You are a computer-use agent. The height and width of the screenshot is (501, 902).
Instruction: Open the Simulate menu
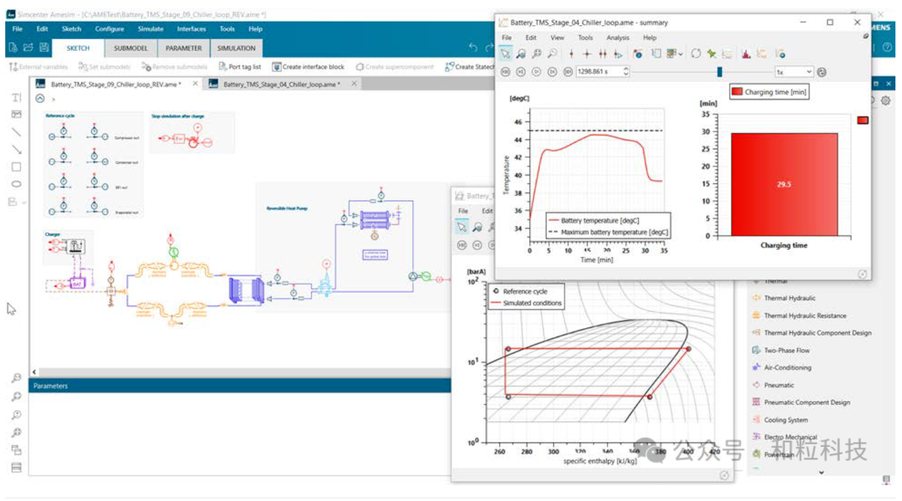click(151, 29)
